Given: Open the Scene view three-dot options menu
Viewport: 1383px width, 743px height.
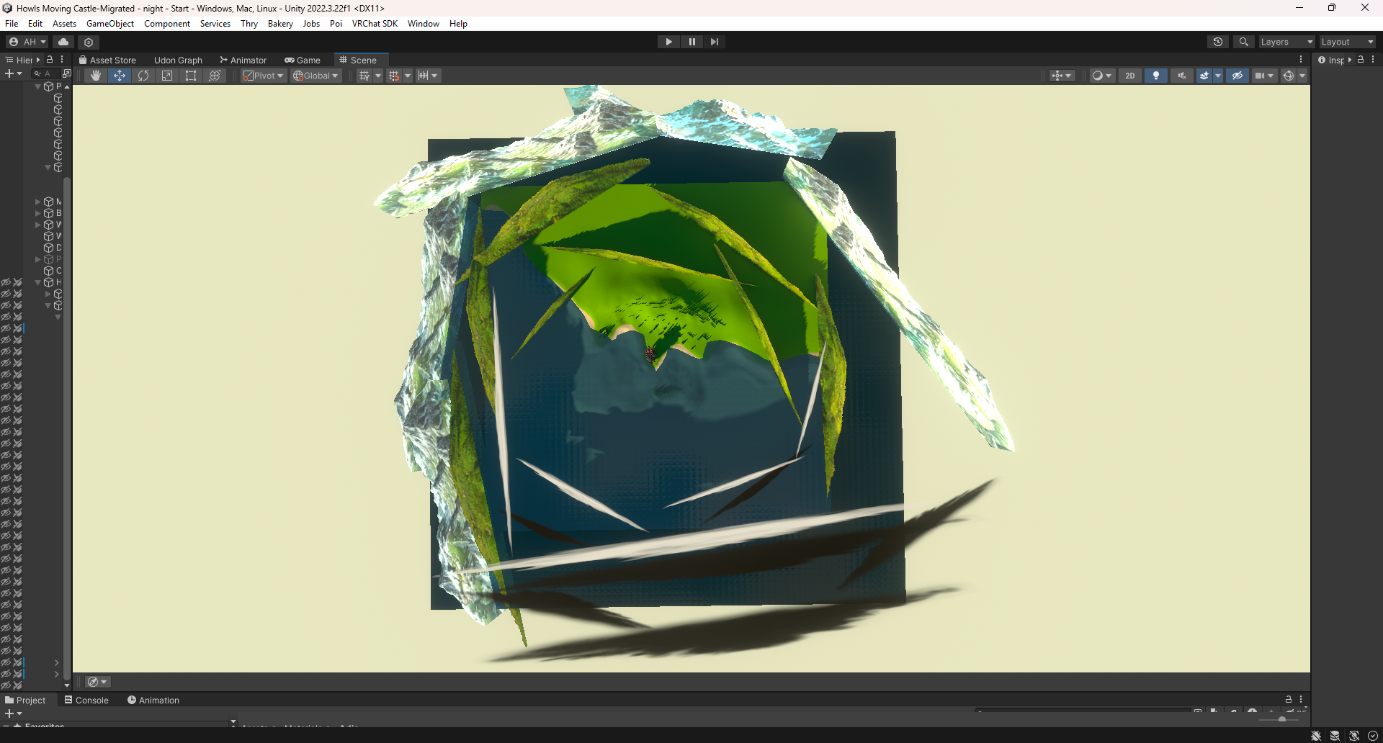Looking at the screenshot, I should (x=1301, y=60).
